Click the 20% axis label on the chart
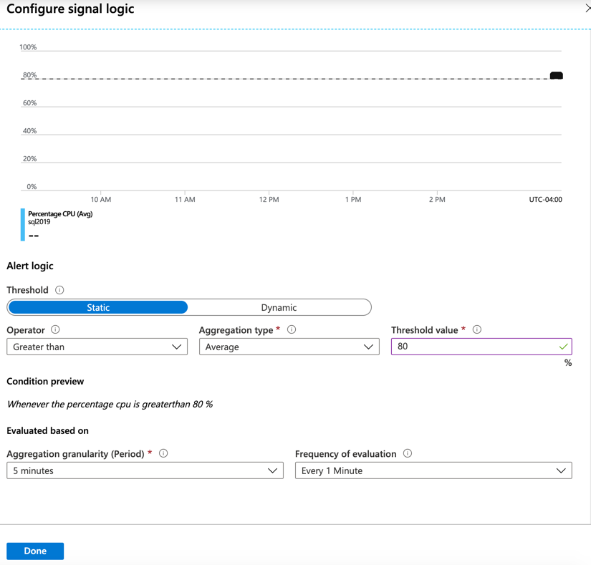 [x=30, y=158]
